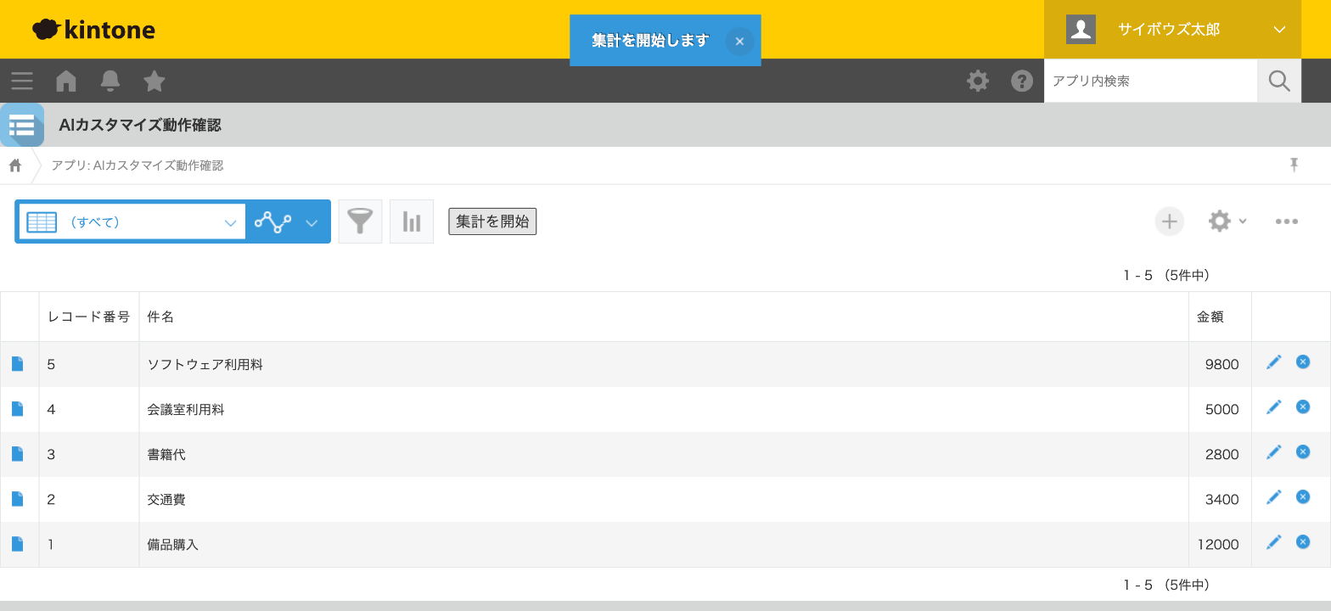Click the 12000 amount cell
Image resolution: width=1331 pixels, height=611 pixels.
(x=1218, y=545)
